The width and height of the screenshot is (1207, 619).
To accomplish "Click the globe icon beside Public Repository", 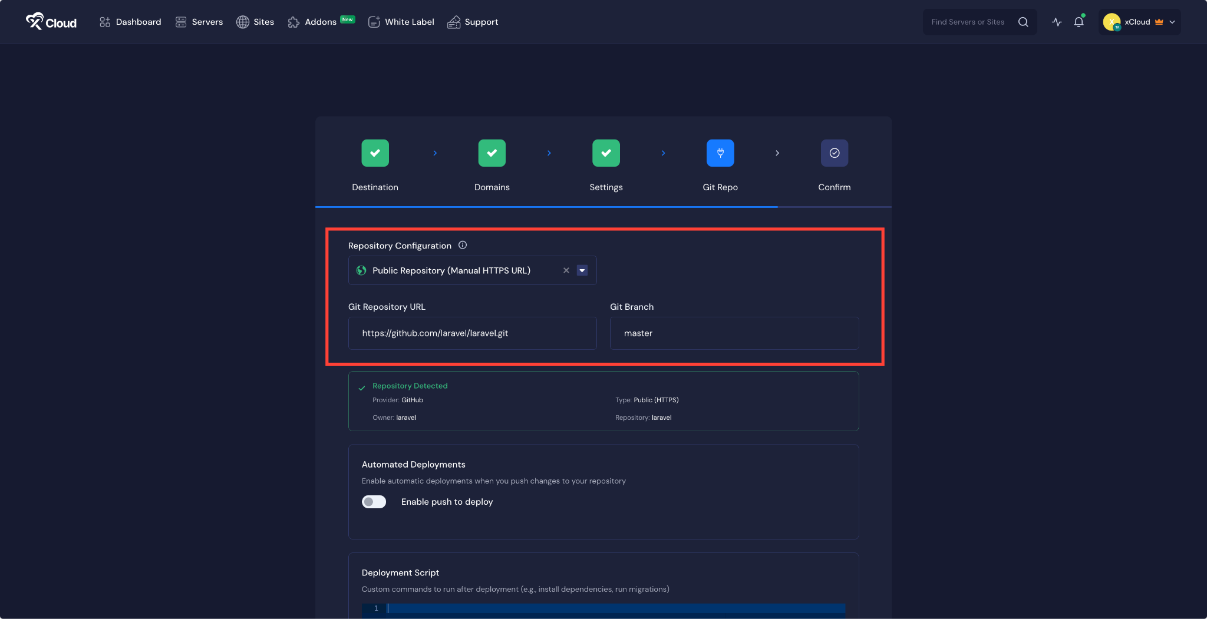I will tap(361, 270).
